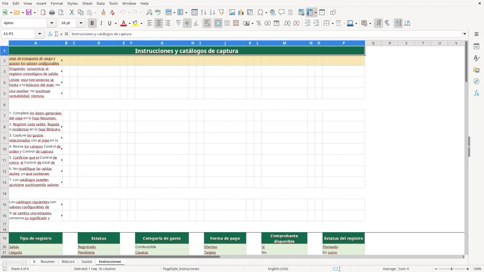
Task: Click the yellow highlighting color swatch
Action: coord(135,23)
